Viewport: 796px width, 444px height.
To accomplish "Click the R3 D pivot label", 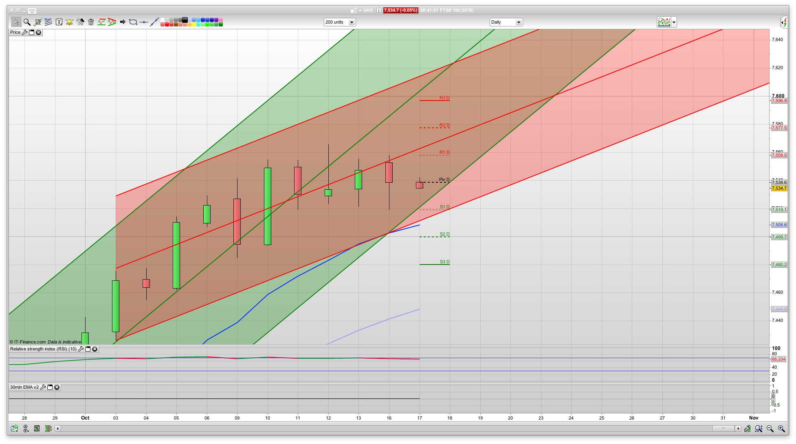I will pyautogui.click(x=444, y=98).
